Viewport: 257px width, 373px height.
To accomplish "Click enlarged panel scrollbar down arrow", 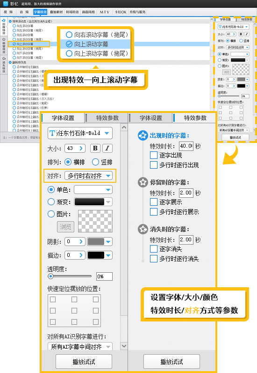I will pyautogui.click(x=124, y=346).
